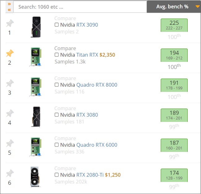Pin the RTX 2080-Ti row
Image resolution: width=201 pixels, height=194 pixels.
tap(10, 173)
